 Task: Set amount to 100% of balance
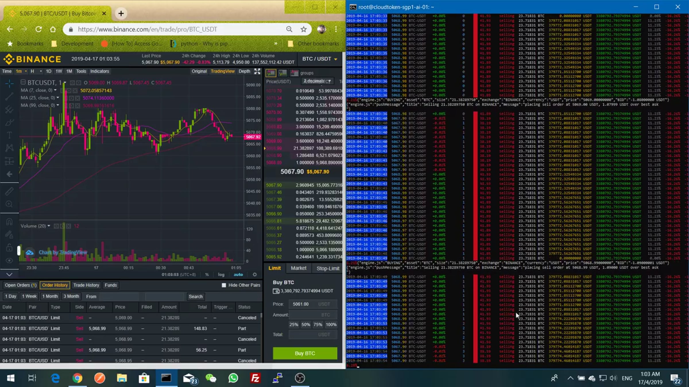click(331, 325)
